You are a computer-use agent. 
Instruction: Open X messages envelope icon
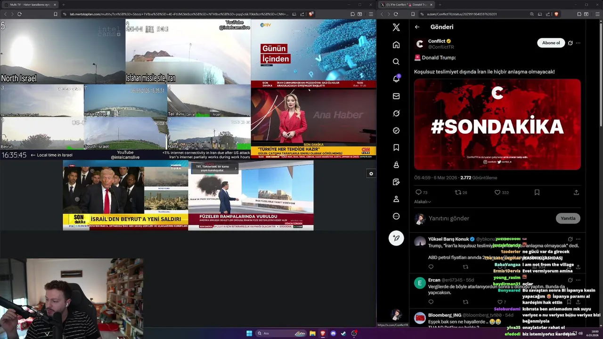click(x=396, y=96)
